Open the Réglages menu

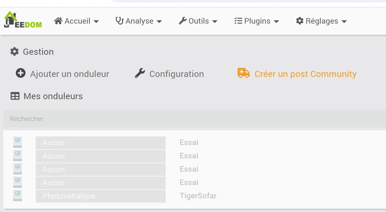pos(321,21)
